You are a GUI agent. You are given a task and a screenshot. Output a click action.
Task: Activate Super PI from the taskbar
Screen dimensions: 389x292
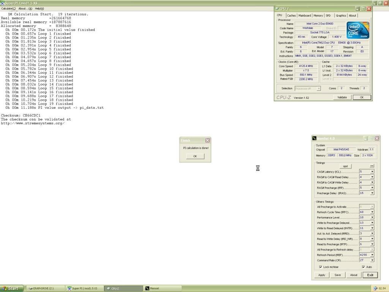(84, 288)
